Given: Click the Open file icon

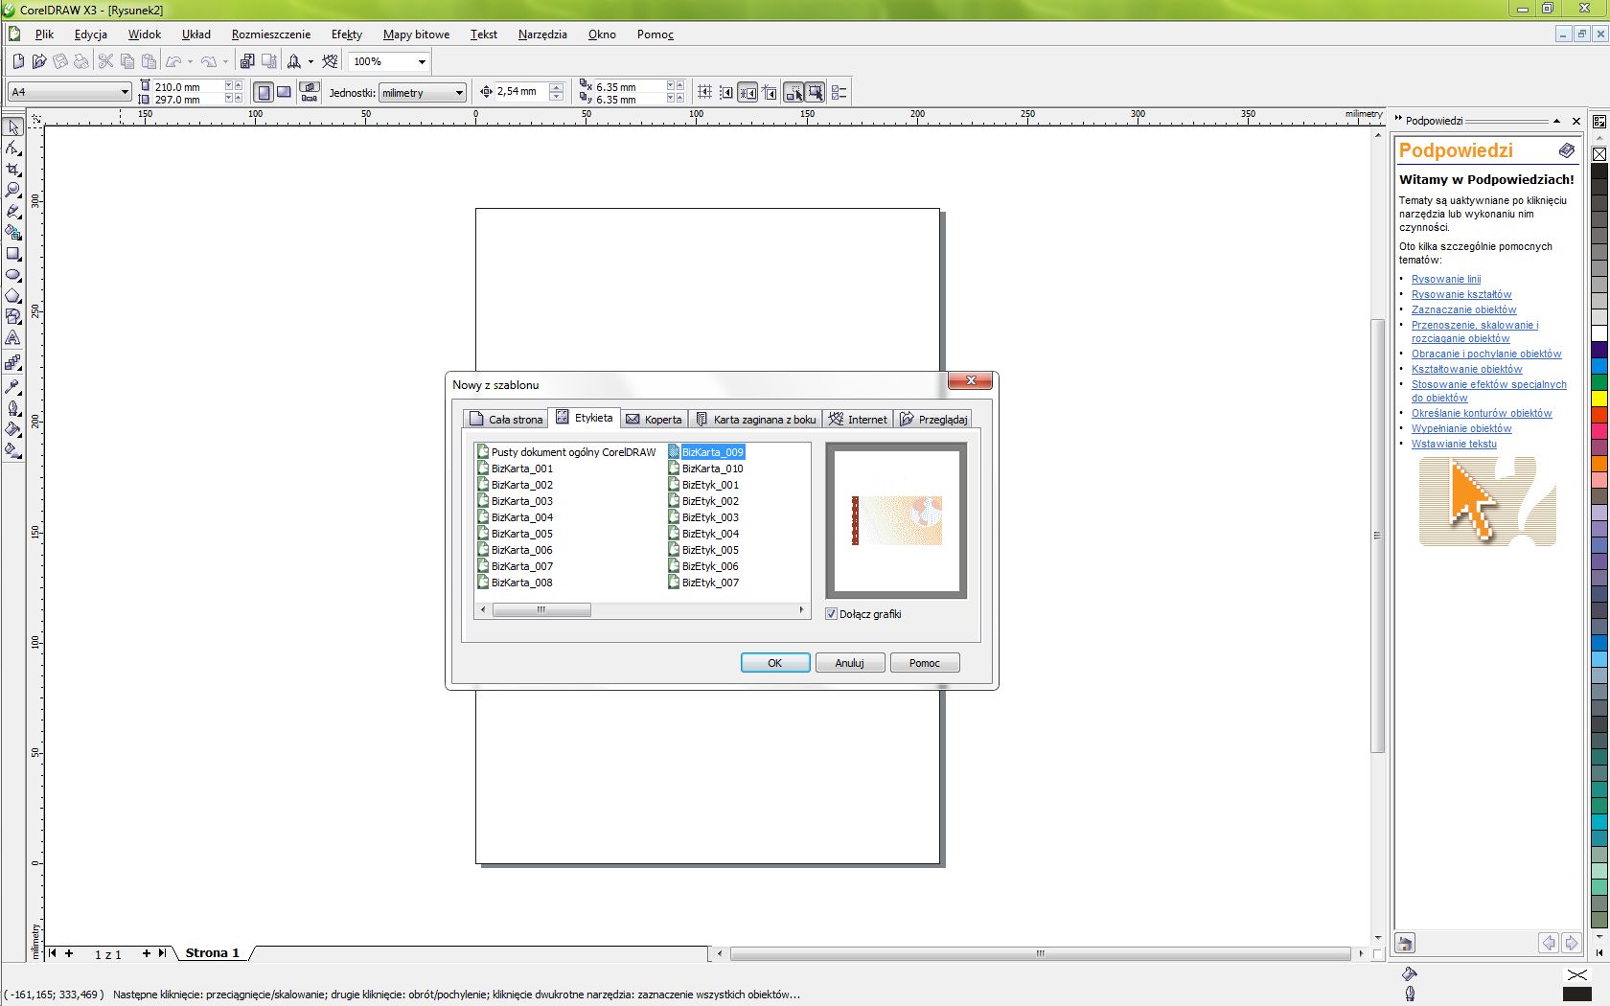Looking at the screenshot, I should click(x=39, y=61).
